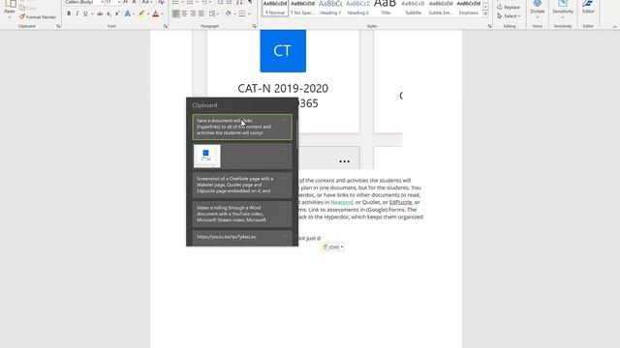Apply the Normal style
This screenshot has width=620, height=348.
click(x=275, y=8)
